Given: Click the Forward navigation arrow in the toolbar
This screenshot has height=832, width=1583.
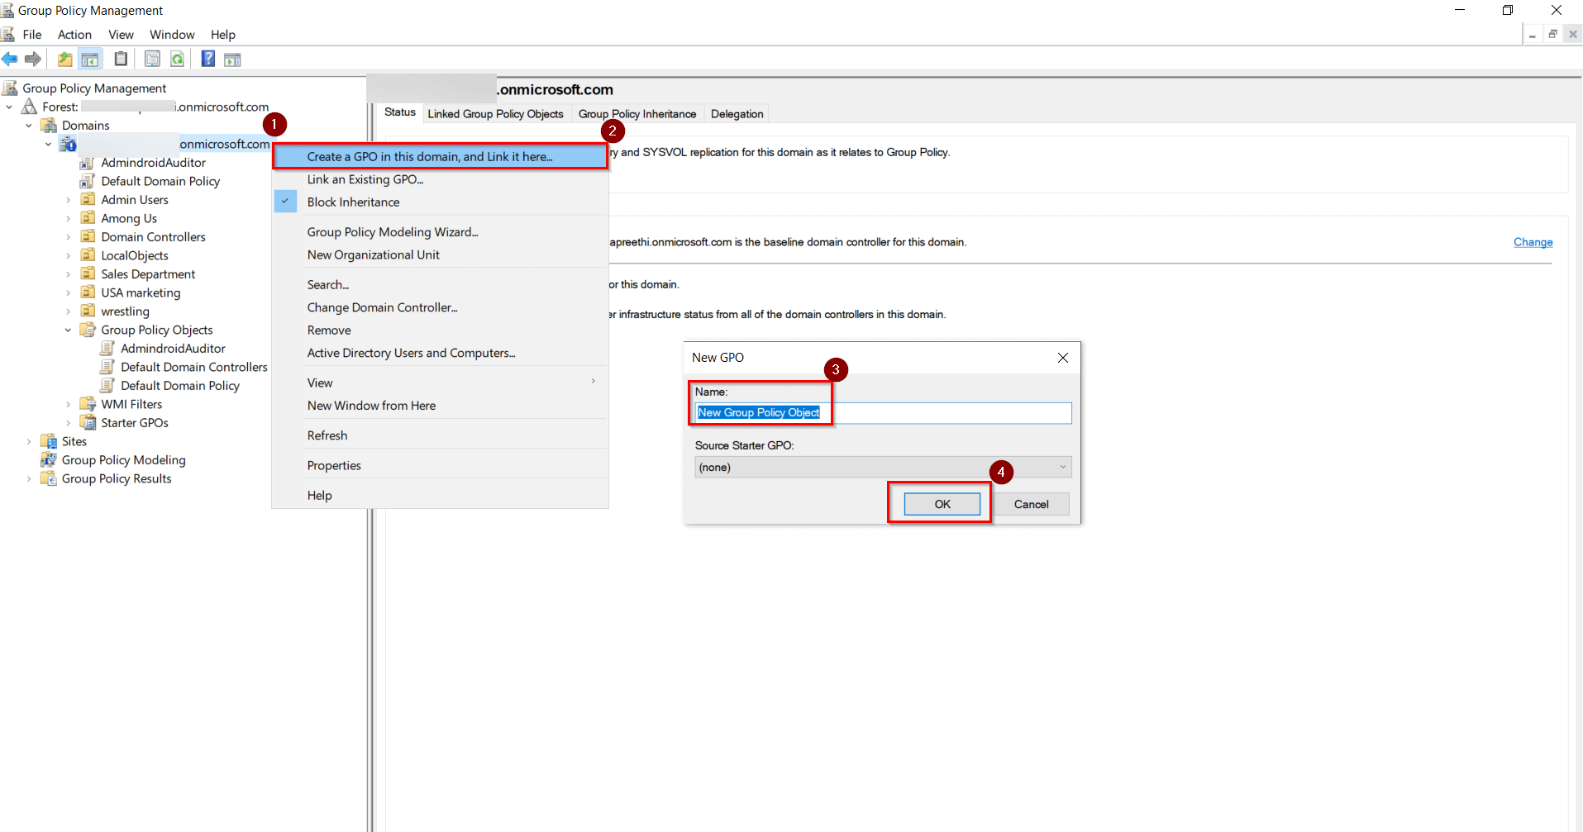Looking at the screenshot, I should click(32, 59).
